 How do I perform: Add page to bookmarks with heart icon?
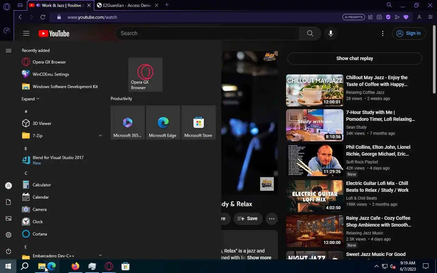(406, 17)
